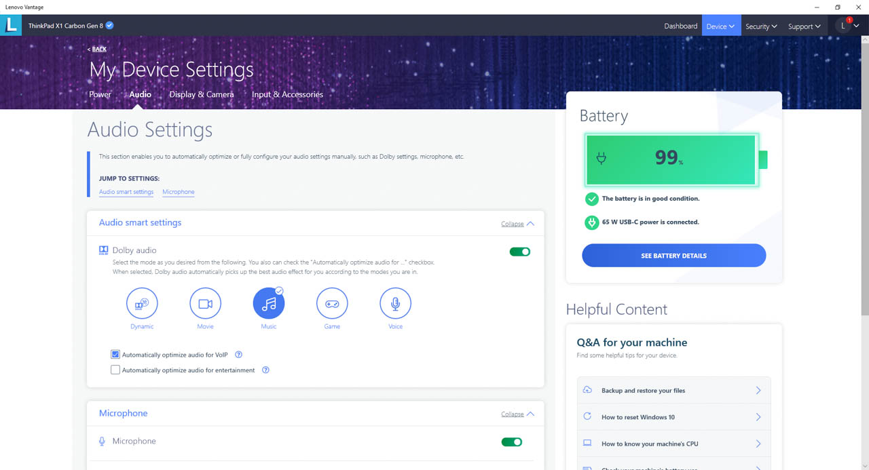
Task: Click help icon beside VoIP optimize option
Action: (238, 355)
